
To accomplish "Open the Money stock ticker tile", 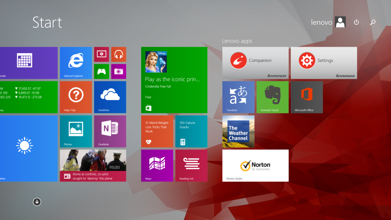I will point(29,97).
